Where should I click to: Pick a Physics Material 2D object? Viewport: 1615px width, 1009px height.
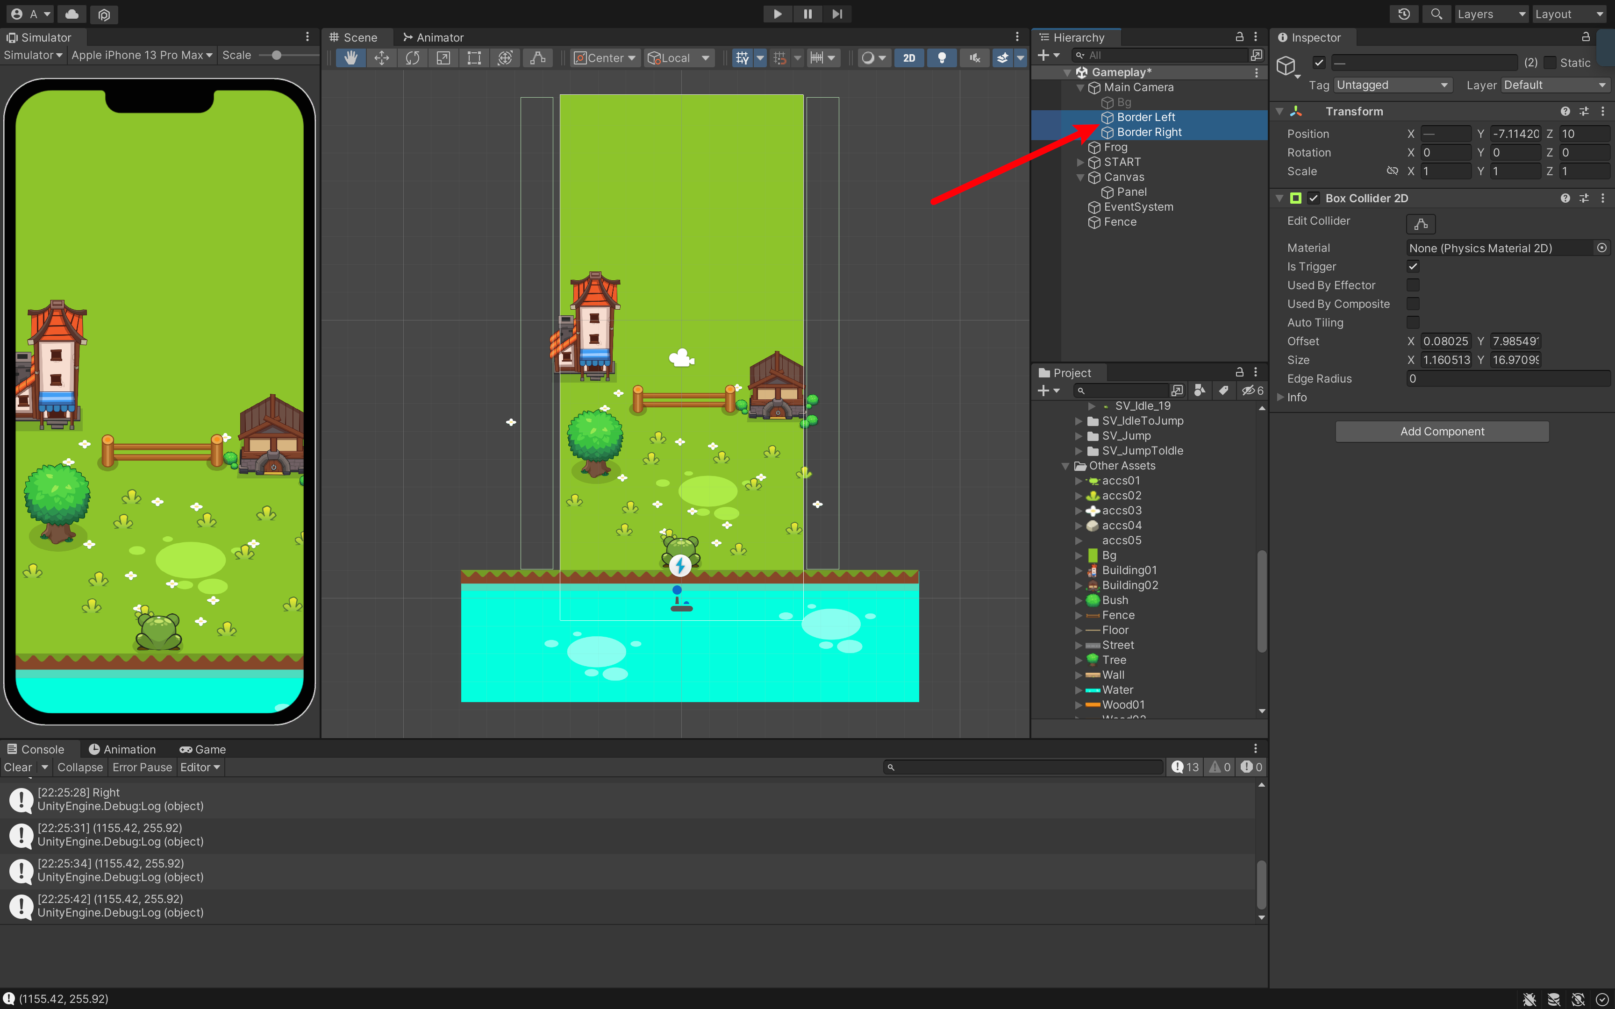tap(1601, 248)
